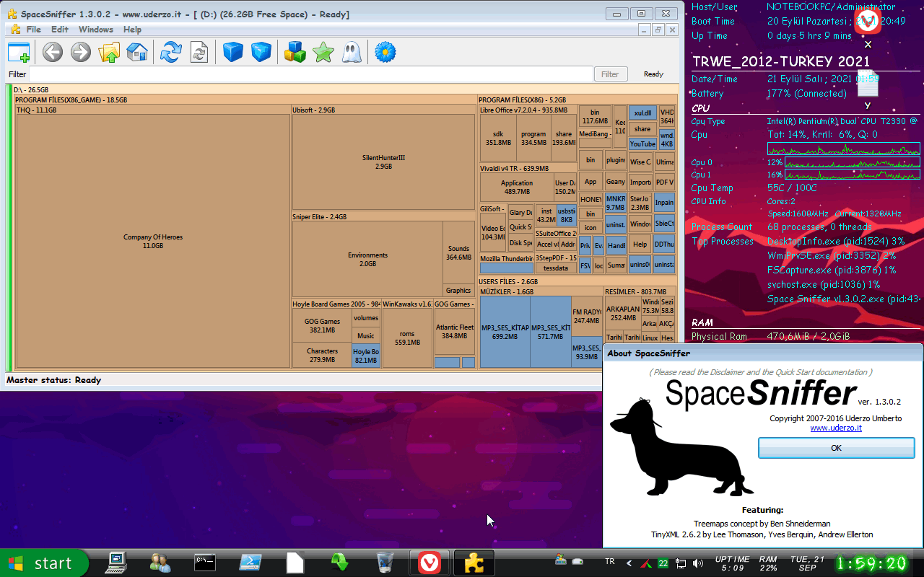The image size is (924, 577).
Task: Click the solid blue cube detail icon
Action: coord(232,52)
